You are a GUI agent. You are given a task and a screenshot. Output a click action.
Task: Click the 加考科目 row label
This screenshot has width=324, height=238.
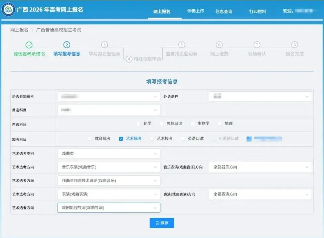[19, 139]
